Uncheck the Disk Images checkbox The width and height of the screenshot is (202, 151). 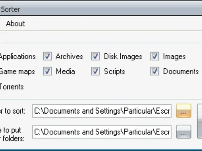pyautogui.click(x=95, y=56)
